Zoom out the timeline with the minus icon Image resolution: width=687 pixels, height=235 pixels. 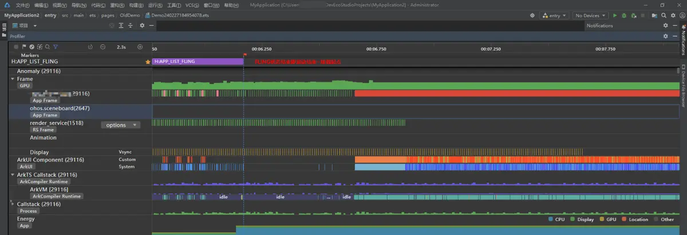102,47
